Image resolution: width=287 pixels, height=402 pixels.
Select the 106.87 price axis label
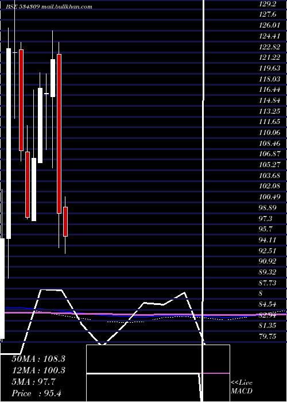coord(269,154)
